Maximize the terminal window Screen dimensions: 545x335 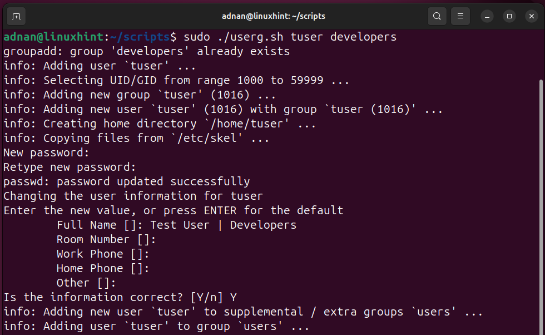[x=509, y=16]
